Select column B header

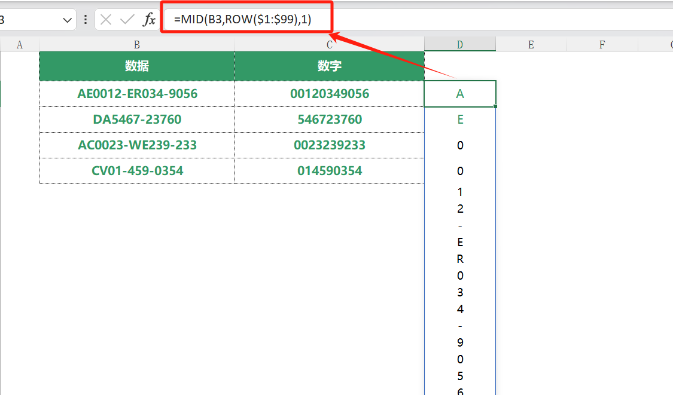[137, 45]
